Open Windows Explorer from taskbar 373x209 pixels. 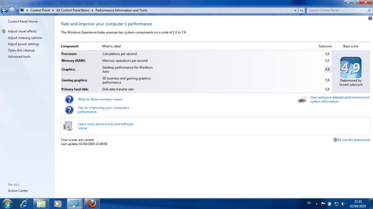tap(41, 204)
